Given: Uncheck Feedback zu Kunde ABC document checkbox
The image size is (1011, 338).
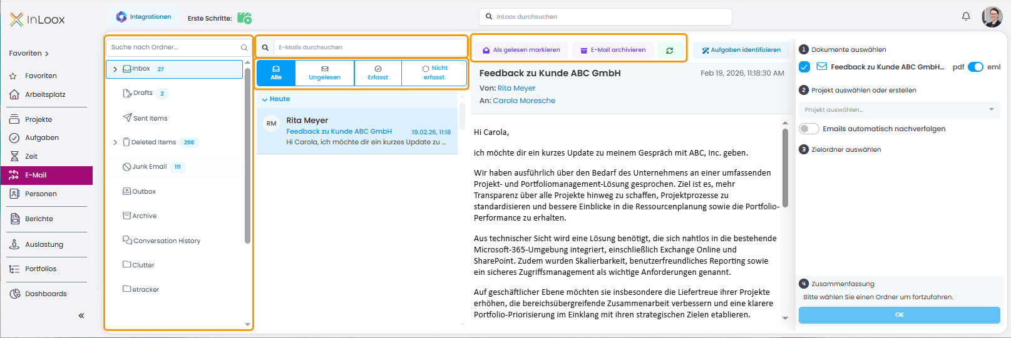Looking at the screenshot, I should [x=804, y=67].
